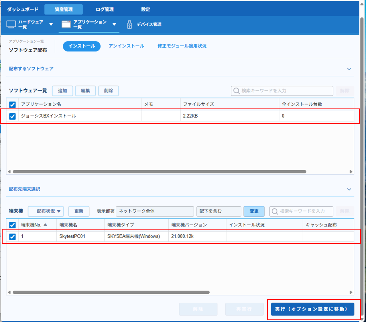Click the application list window icon
This screenshot has width=366, height=322.
click(x=66, y=24)
